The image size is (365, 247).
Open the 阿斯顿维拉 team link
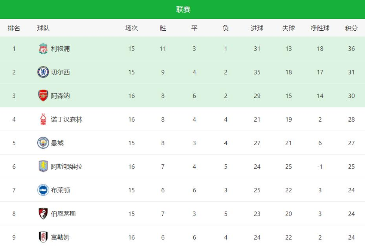67,167
